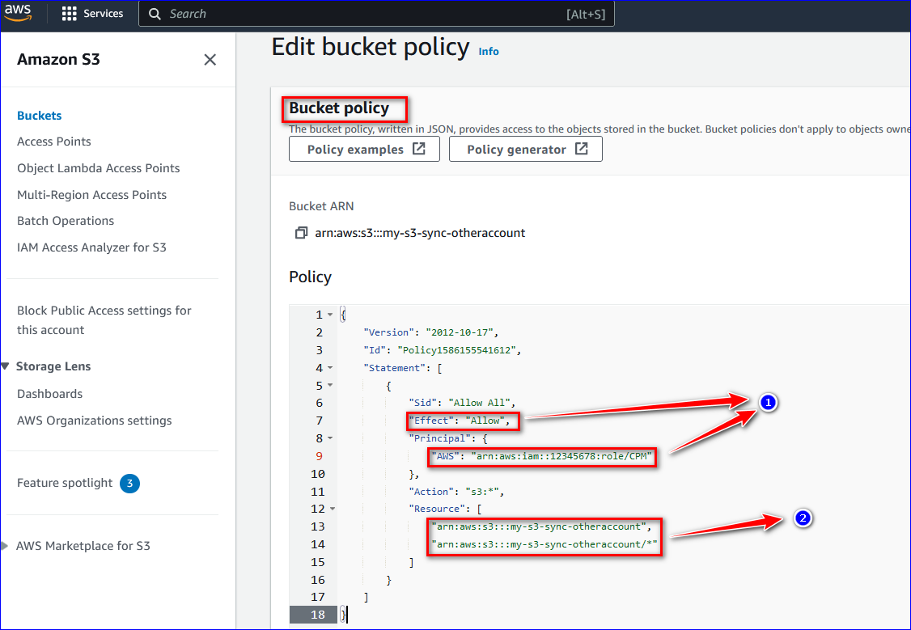This screenshot has width=911, height=630.
Task: Close the Amazon S3 navigation panel
Action: [210, 60]
